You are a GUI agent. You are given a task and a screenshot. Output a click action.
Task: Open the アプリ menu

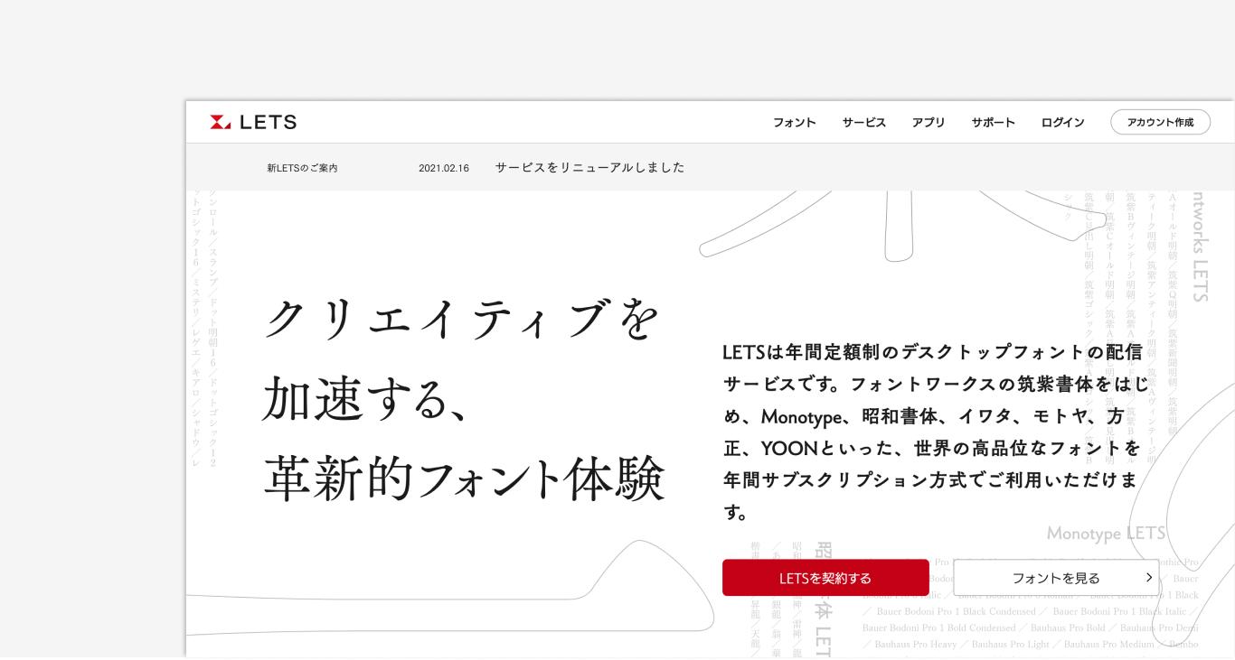coord(929,122)
